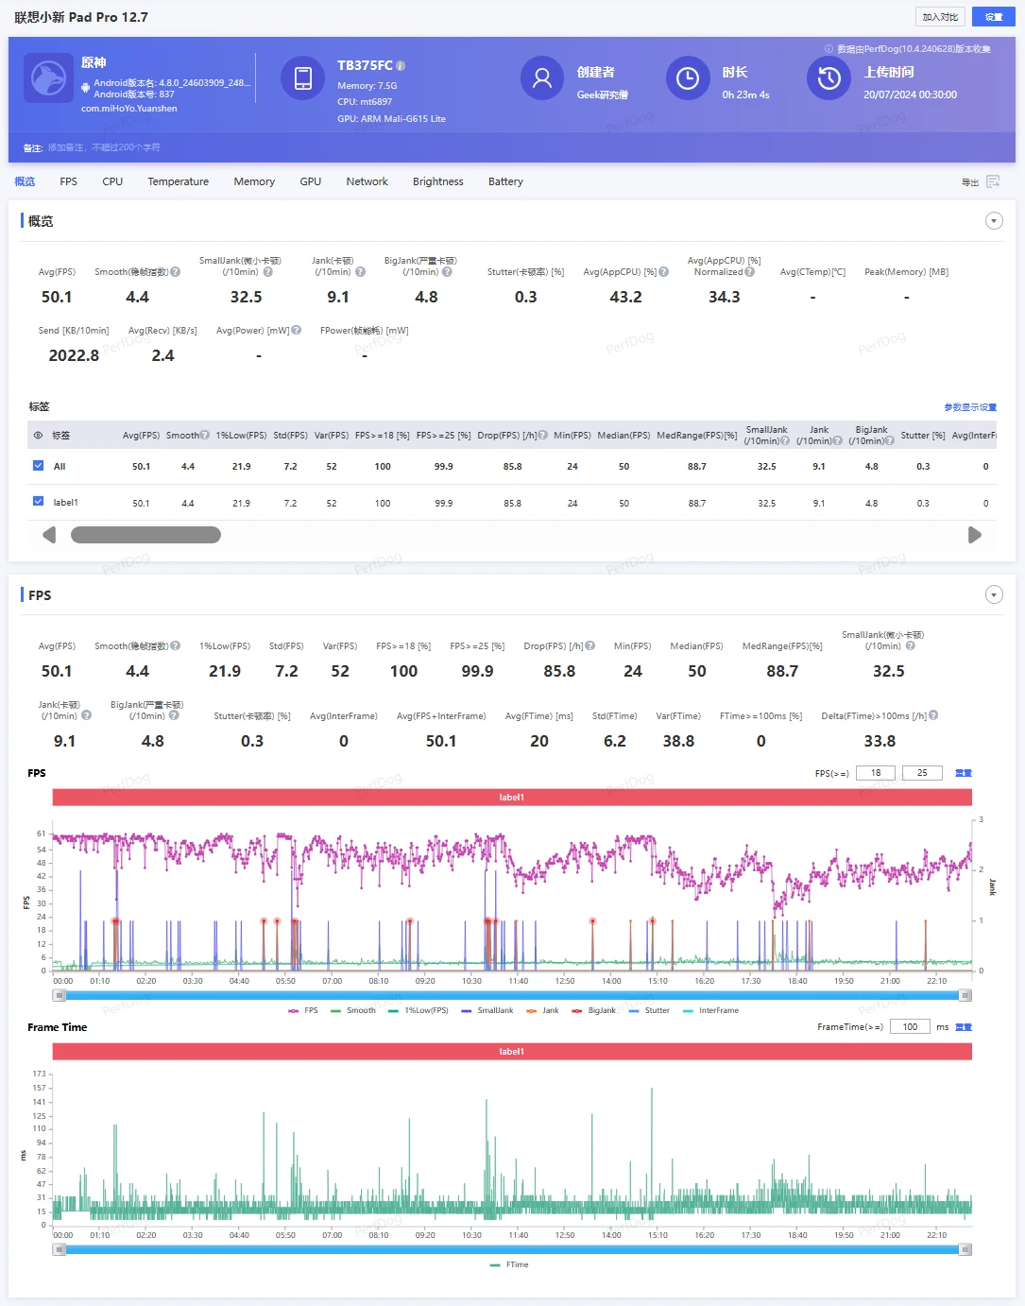Viewport: 1025px width, 1306px height.
Task: Collapse the FPS section with chevron
Action: pyautogui.click(x=994, y=595)
